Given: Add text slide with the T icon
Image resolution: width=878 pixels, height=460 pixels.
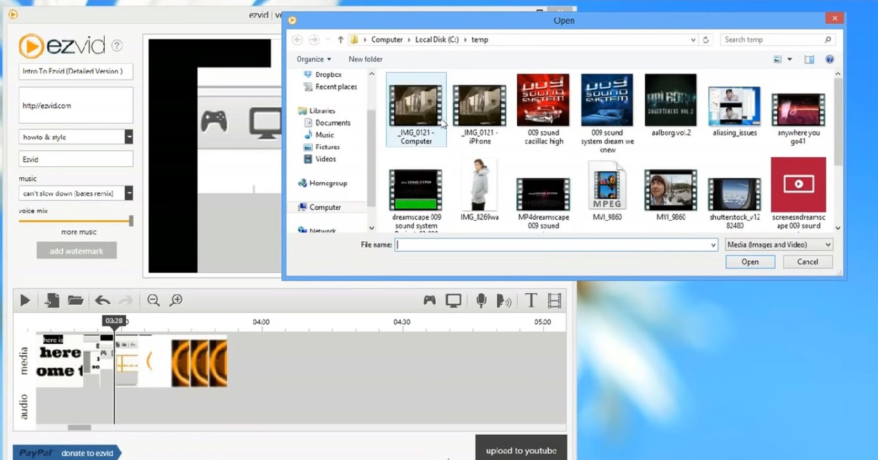Looking at the screenshot, I should point(531,301).
